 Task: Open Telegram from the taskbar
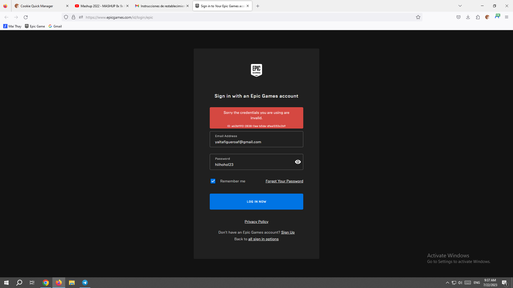pyautogui.click(x=85, y=283)
